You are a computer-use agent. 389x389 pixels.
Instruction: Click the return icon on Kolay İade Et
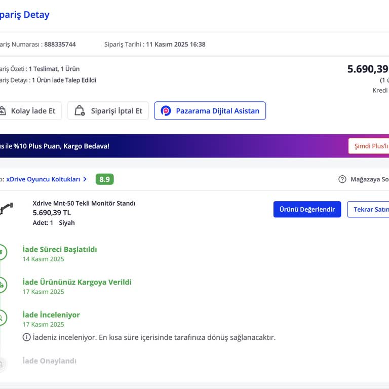click(x=3, y=111)
